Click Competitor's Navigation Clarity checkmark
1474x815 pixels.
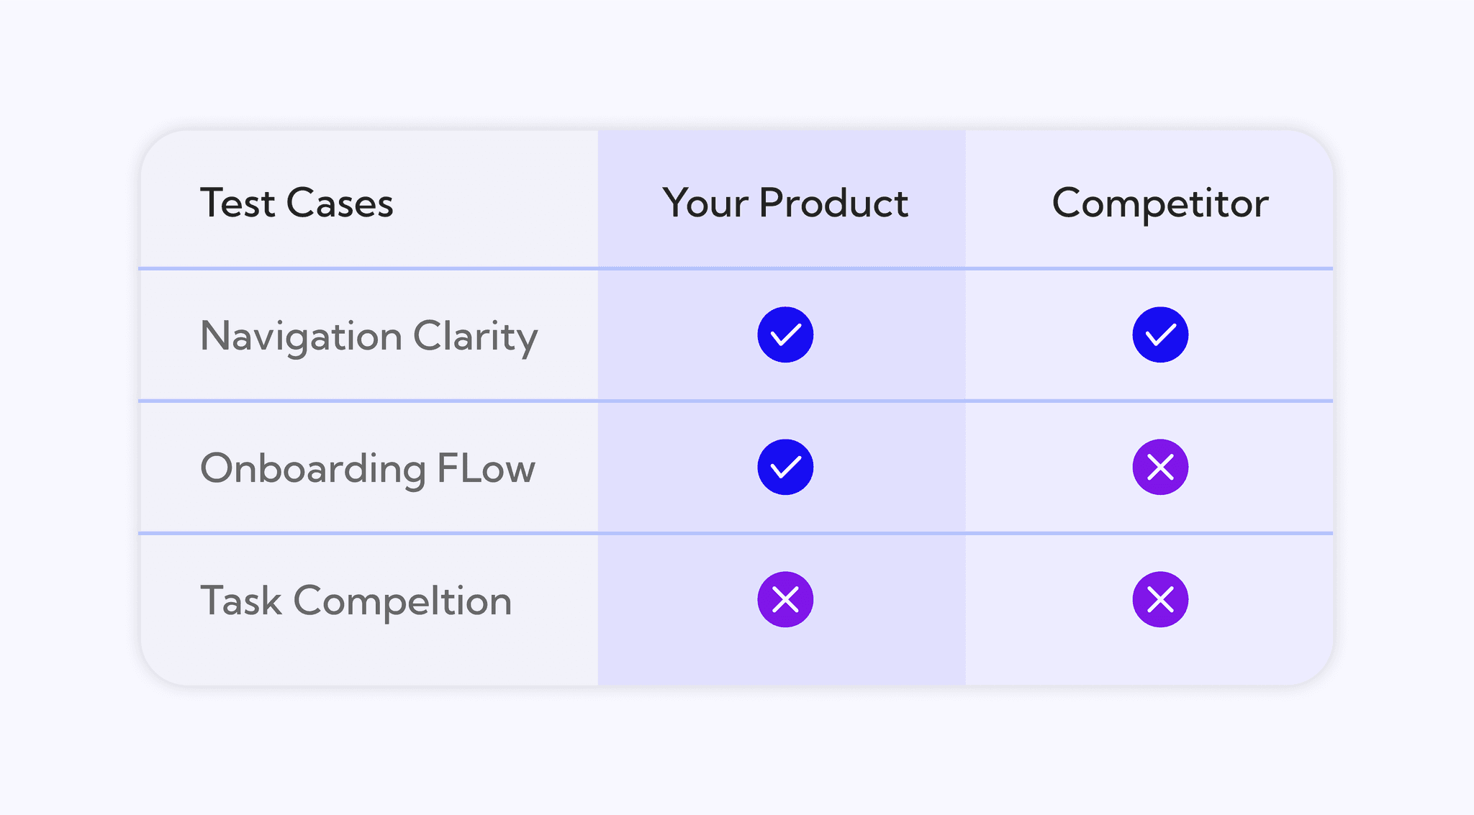coord(1160,334)
